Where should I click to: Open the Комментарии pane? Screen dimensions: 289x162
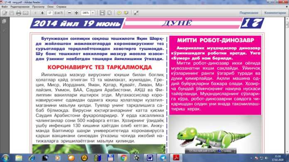point(275,13)
